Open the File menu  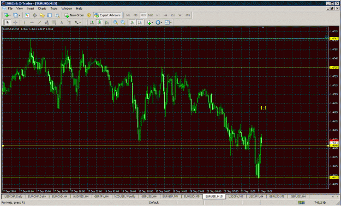pos(10,9)
